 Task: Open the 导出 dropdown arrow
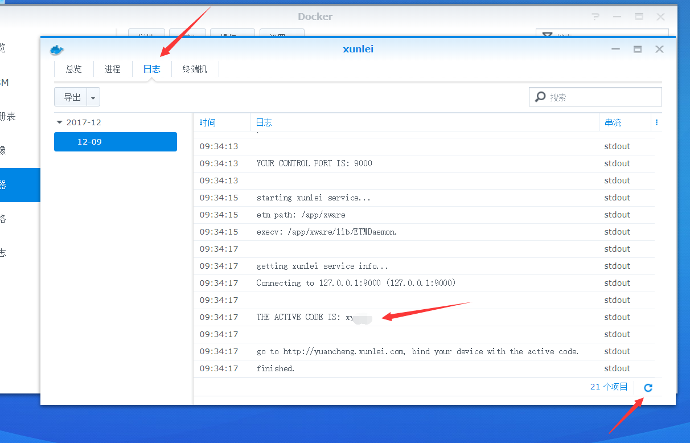pos(93,97)
